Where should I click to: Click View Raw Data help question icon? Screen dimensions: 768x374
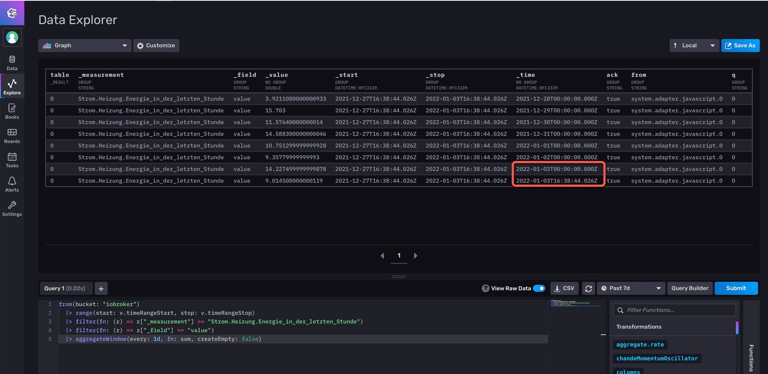pyautogui.click(x=485, y=288)
